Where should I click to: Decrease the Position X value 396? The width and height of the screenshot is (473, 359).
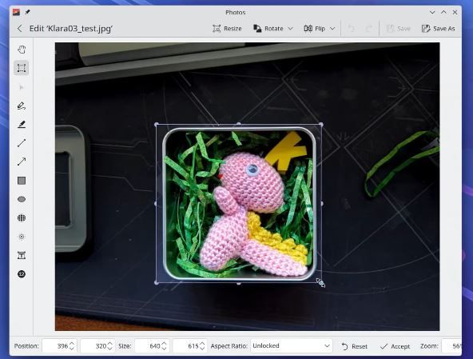pyautogui.click(x=72, y=349)
